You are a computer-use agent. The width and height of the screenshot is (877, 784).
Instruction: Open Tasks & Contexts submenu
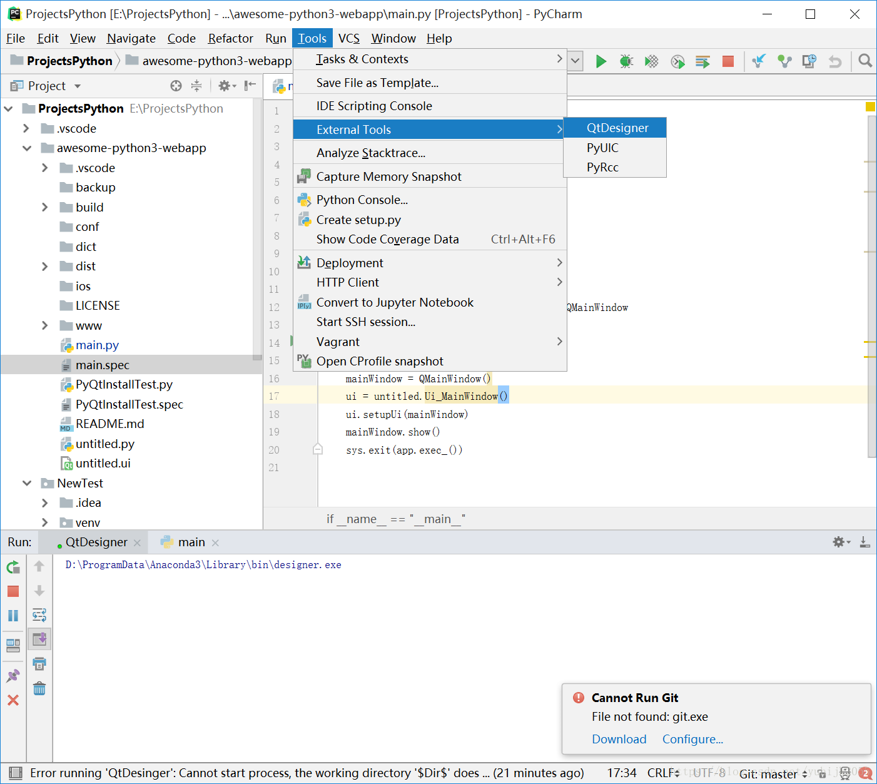click(430, 59)
